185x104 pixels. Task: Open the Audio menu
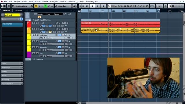coord(24,1)
